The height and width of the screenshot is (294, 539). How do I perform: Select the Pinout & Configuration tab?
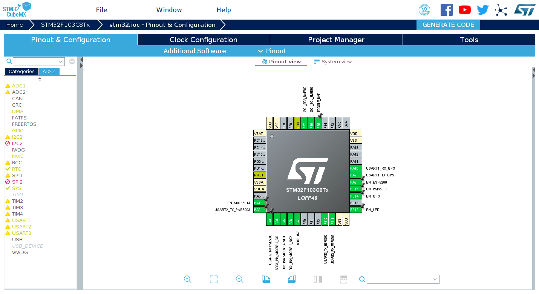pos(70,40)
